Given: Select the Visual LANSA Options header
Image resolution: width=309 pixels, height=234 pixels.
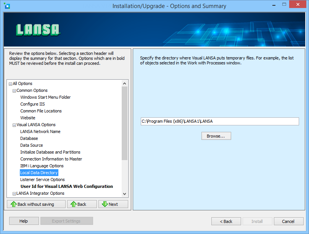Looking at the screenshot, I should tap(36, 125).
